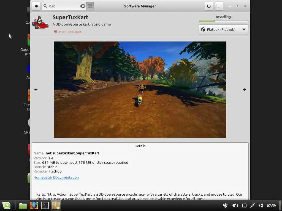Open the Terminal from the panel
The image size is (282, 211).
click(45, 206)
